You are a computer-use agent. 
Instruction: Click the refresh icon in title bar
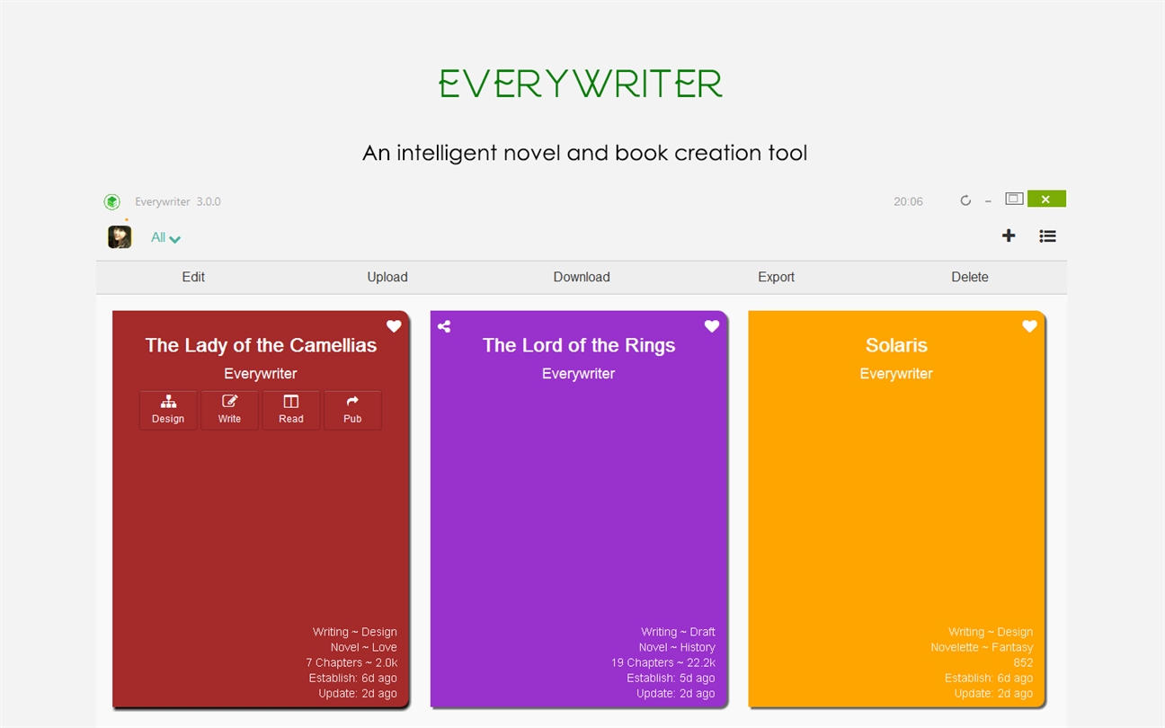point(965,200)
